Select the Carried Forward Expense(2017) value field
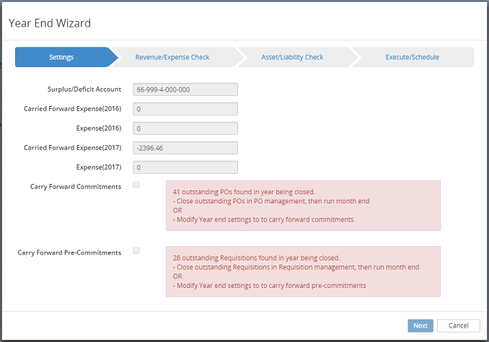Viewport: 489px width, 342px height. click(185, 148)
